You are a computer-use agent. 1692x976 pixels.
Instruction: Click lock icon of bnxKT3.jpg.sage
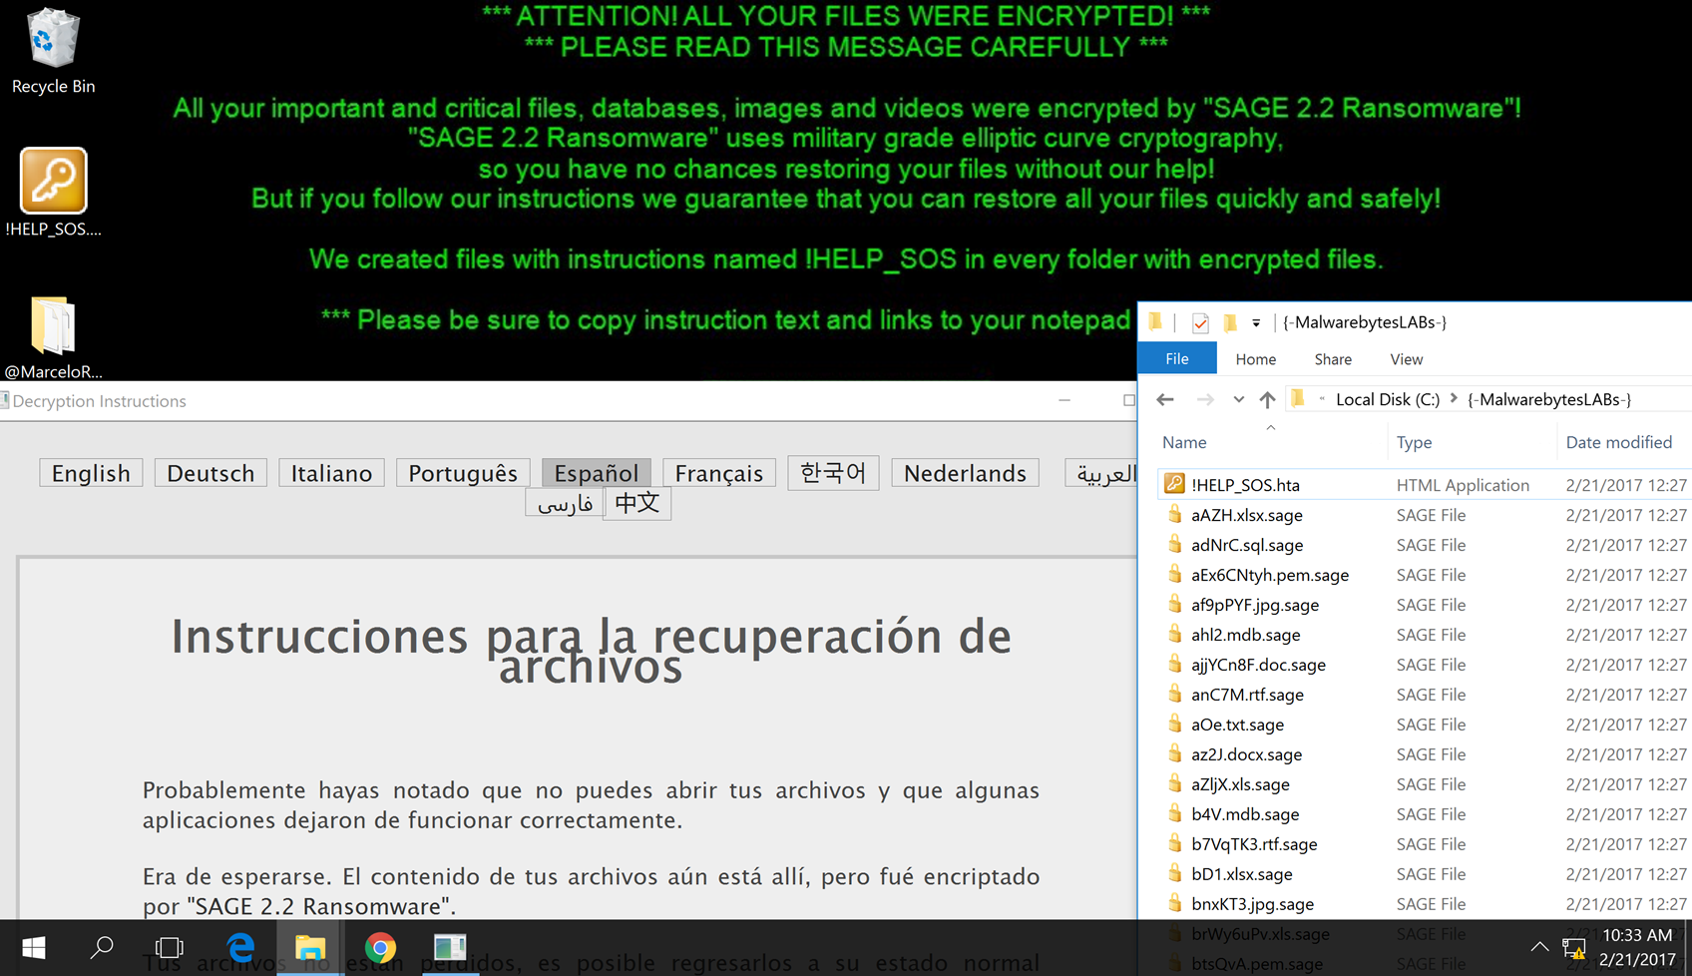pos(1175,903)
